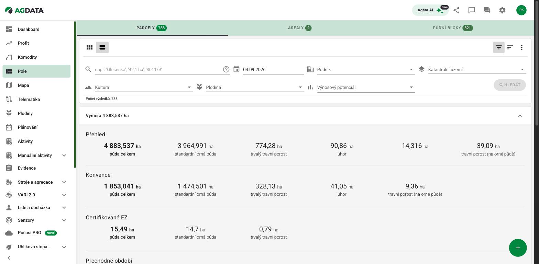Open Komodity in the sidebar

(36, 57)
